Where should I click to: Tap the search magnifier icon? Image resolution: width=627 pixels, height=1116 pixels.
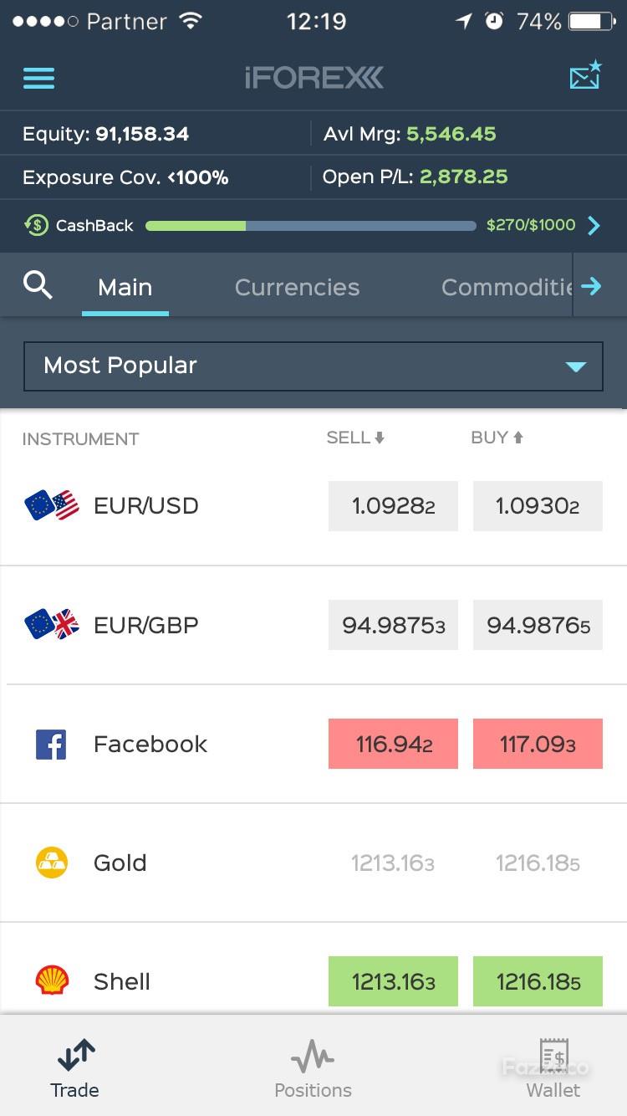[x=38, y=286]
